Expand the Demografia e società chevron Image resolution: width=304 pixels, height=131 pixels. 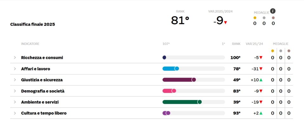click(x=15, y=91)
